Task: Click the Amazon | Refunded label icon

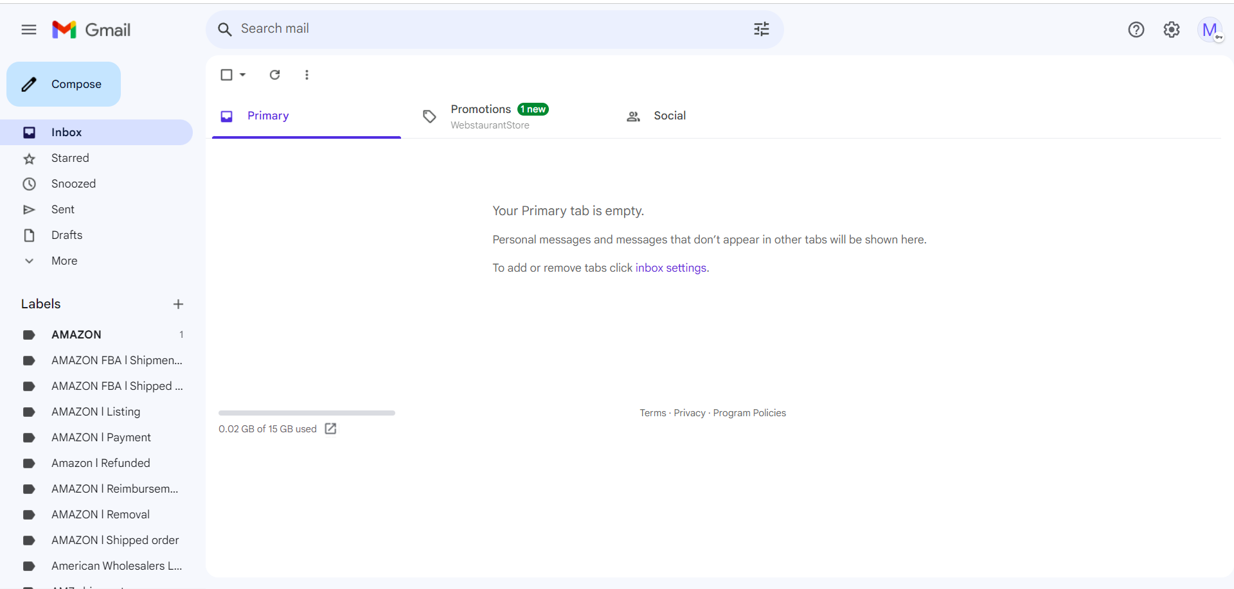Action: (x=29, y=463)
